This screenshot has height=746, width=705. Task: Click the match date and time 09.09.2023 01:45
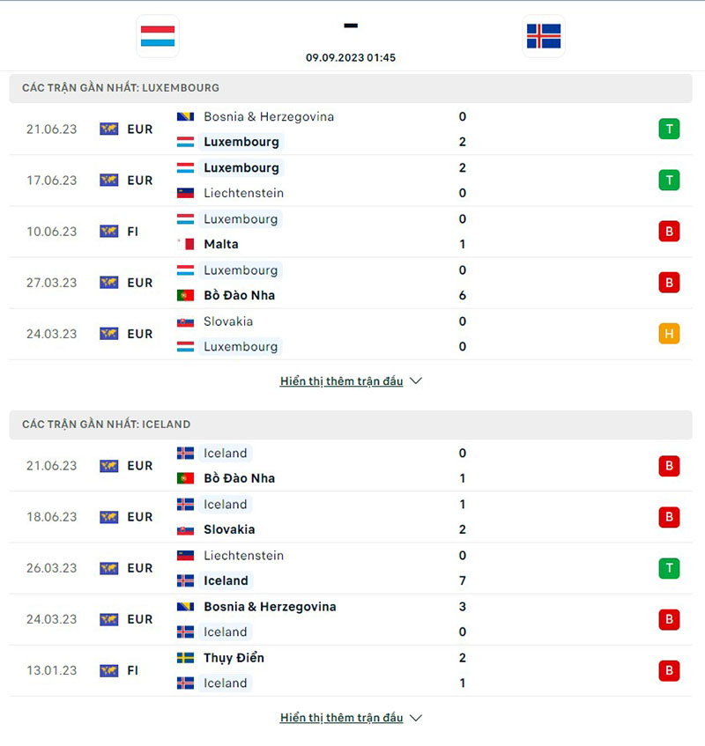tap(351, 57)
